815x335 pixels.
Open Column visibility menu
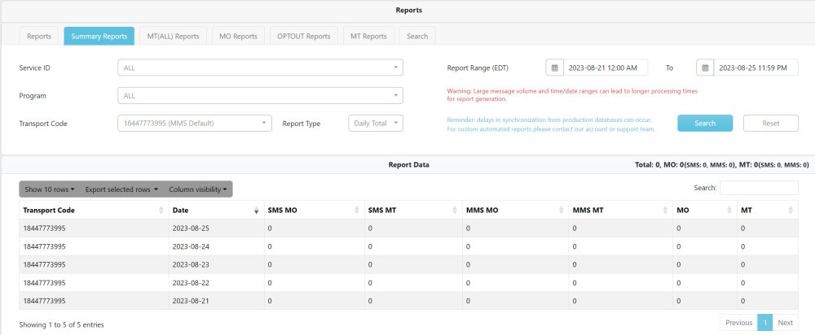[x=199, y=189]
